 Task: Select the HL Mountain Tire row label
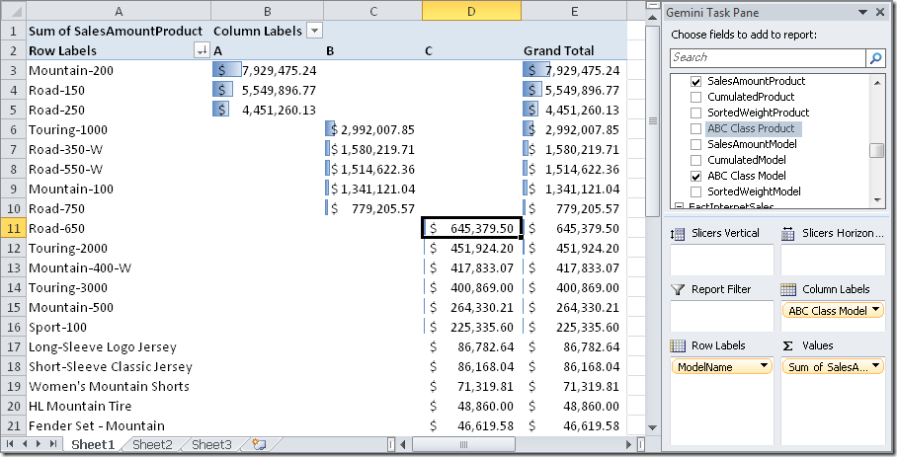point(119,406)
